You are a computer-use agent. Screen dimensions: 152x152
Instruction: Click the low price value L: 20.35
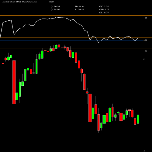point(79,9)
